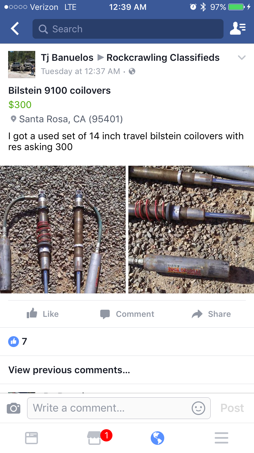
Task: Open Rockcrawling Classifieds group link
Action: [x=163, y=57]
